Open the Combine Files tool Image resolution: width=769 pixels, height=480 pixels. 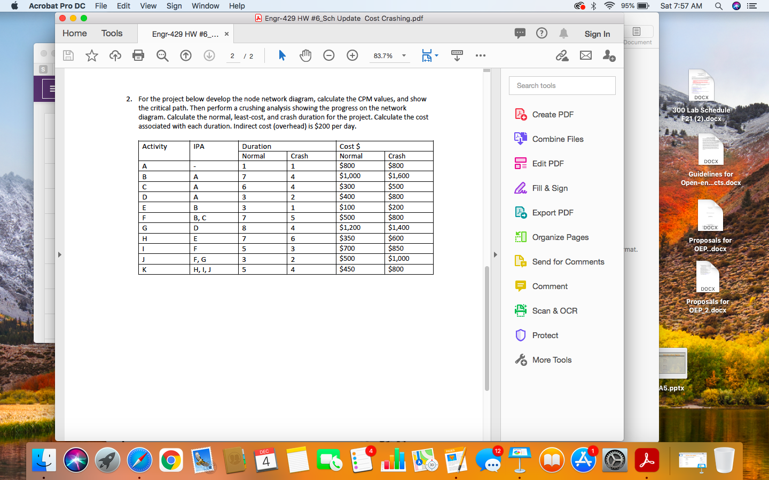[557, 139]
